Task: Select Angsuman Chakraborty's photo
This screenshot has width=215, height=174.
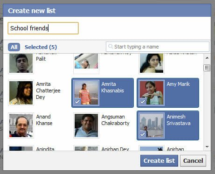Action: point(86,125)
